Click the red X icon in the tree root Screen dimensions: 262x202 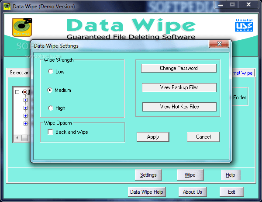pyautogui.click(x=24, y=92)
